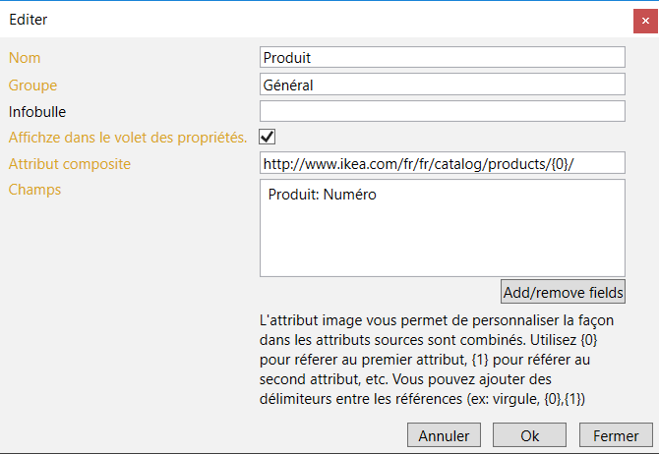The width and height of the screenshot is (659, 454).
Task: Uncheck the properties pane display checkbox
Action: coord(267,137)
